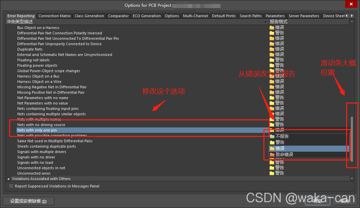Click report folder icon for Duplicate Nets
The height and width of the screenshot is (208, 360).
click(272, 49)
